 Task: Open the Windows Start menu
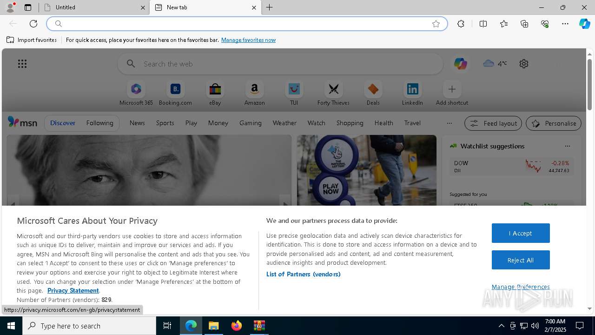[x=11, y=326]
